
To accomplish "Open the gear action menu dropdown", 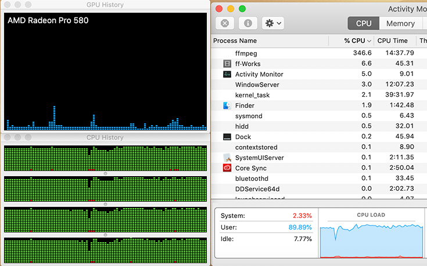I will pyautogui.click(x=273, y=23).
